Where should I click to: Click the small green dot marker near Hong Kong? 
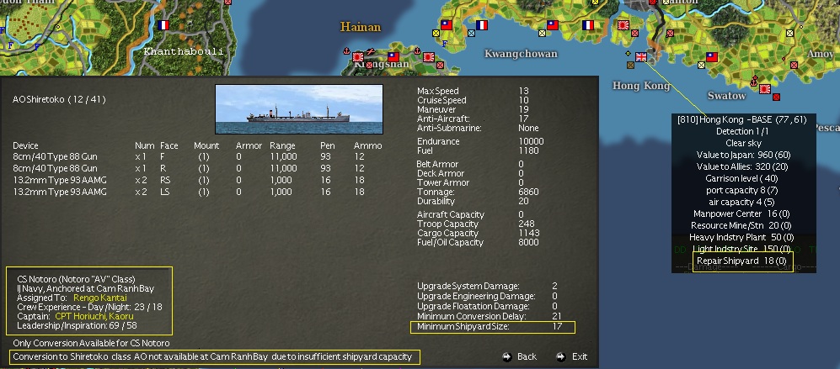pyautogui.click(x=628, y=54)
